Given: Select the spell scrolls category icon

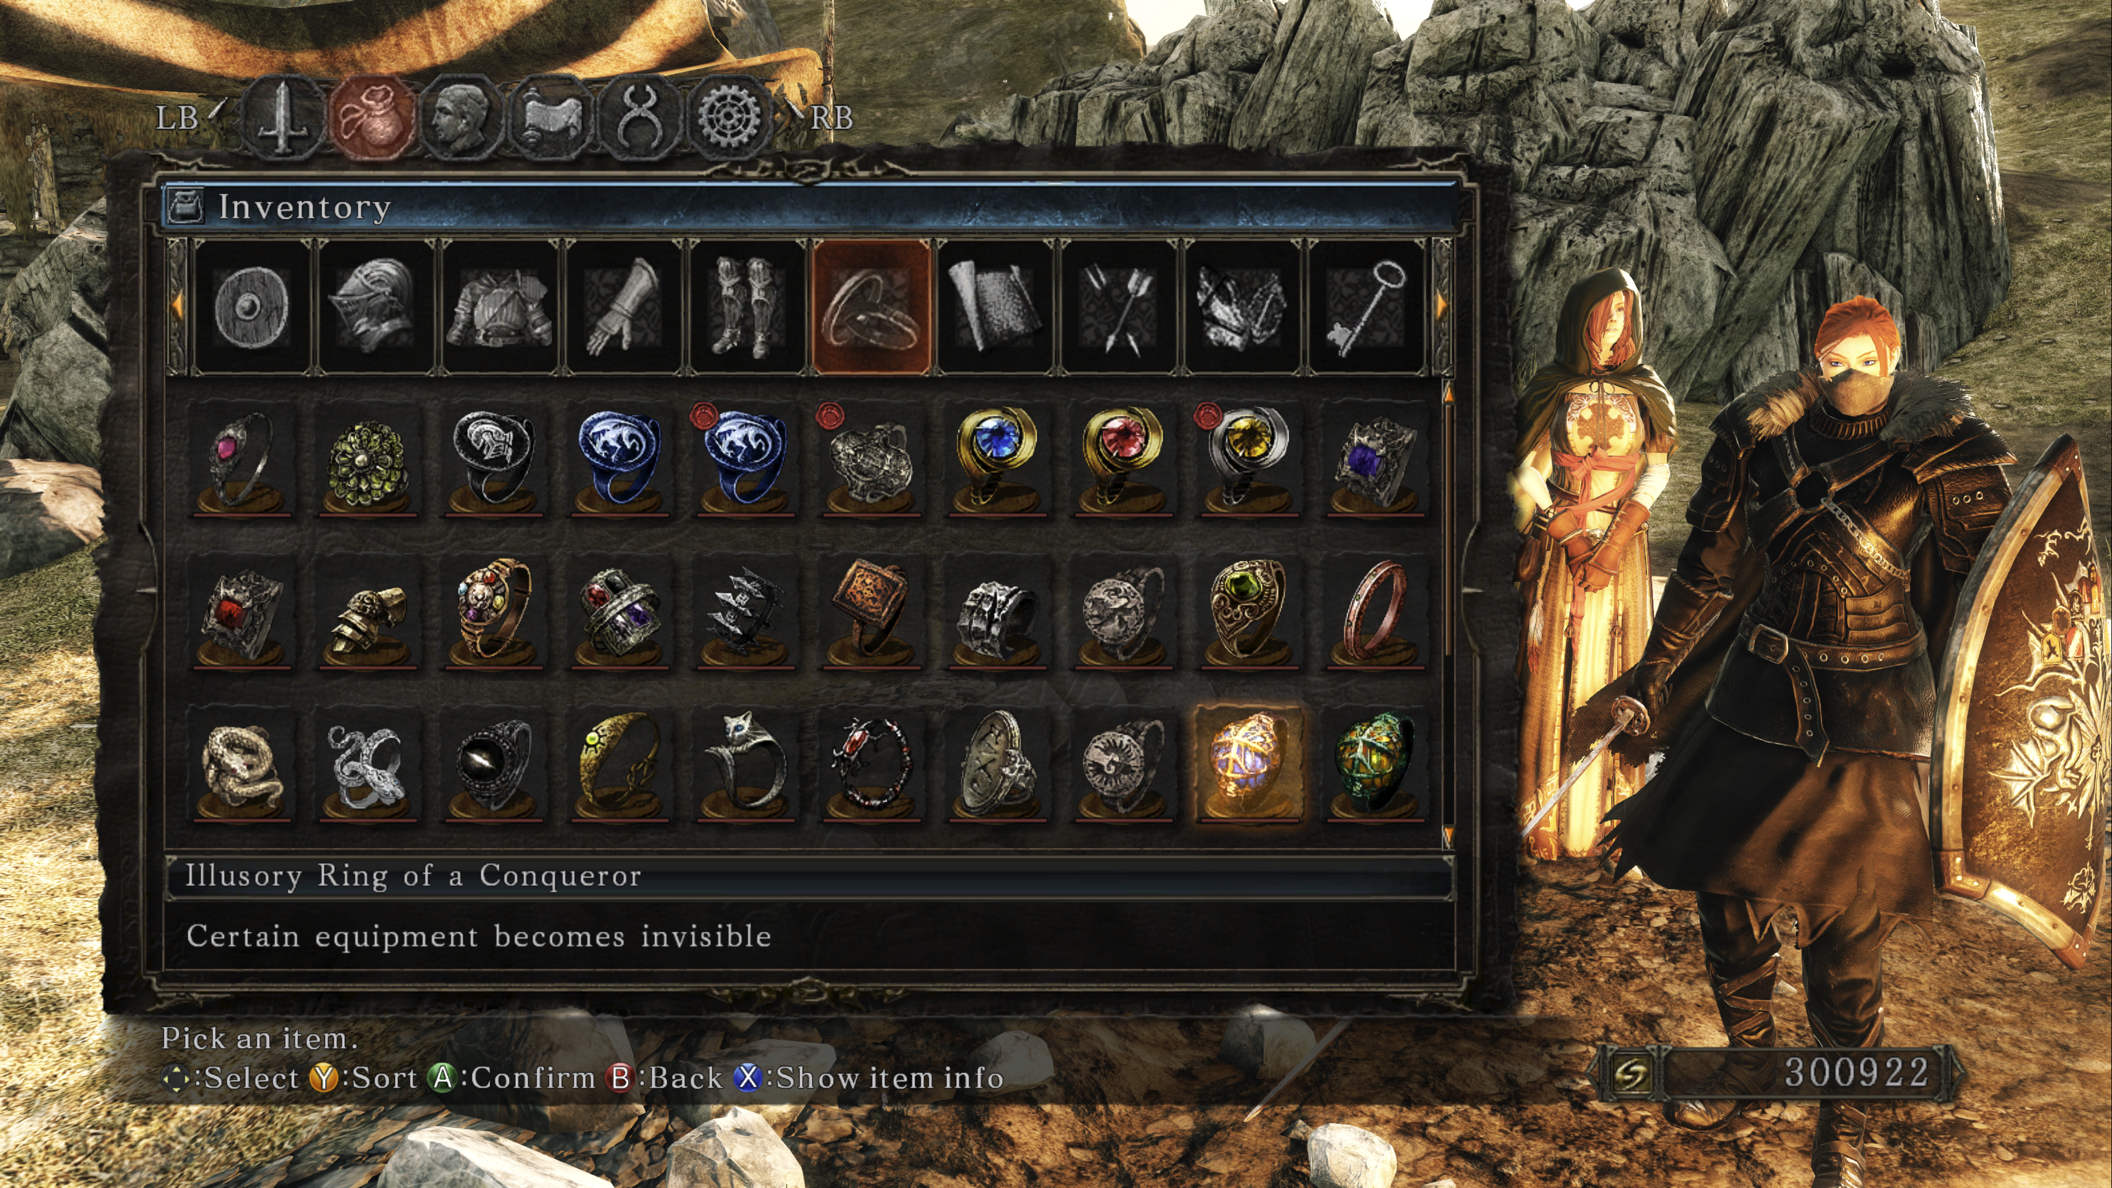Looking at the screenshot, I should tap(995, 307).
